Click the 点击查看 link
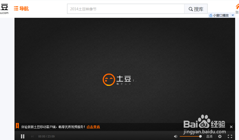239x140 pixels. (x=93, y=127)
